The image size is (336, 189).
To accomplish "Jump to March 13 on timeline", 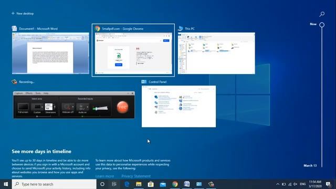I will click(310, 165).
